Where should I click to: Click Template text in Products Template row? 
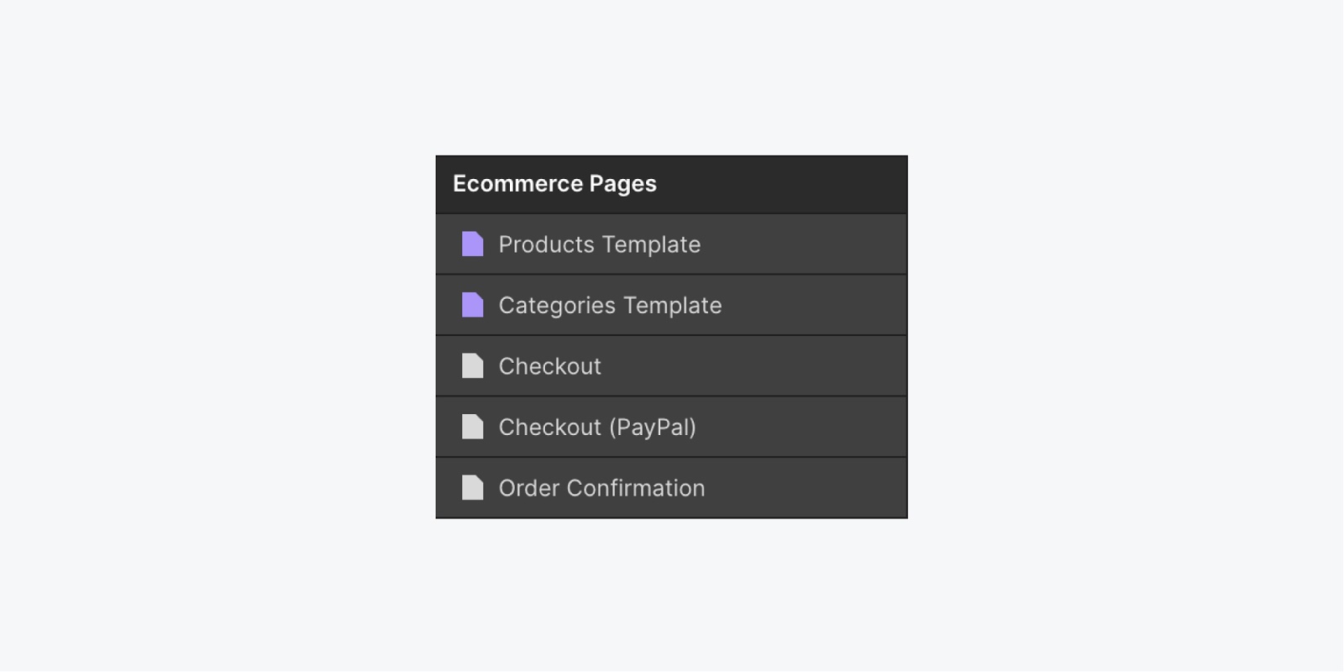coord(651,245)
